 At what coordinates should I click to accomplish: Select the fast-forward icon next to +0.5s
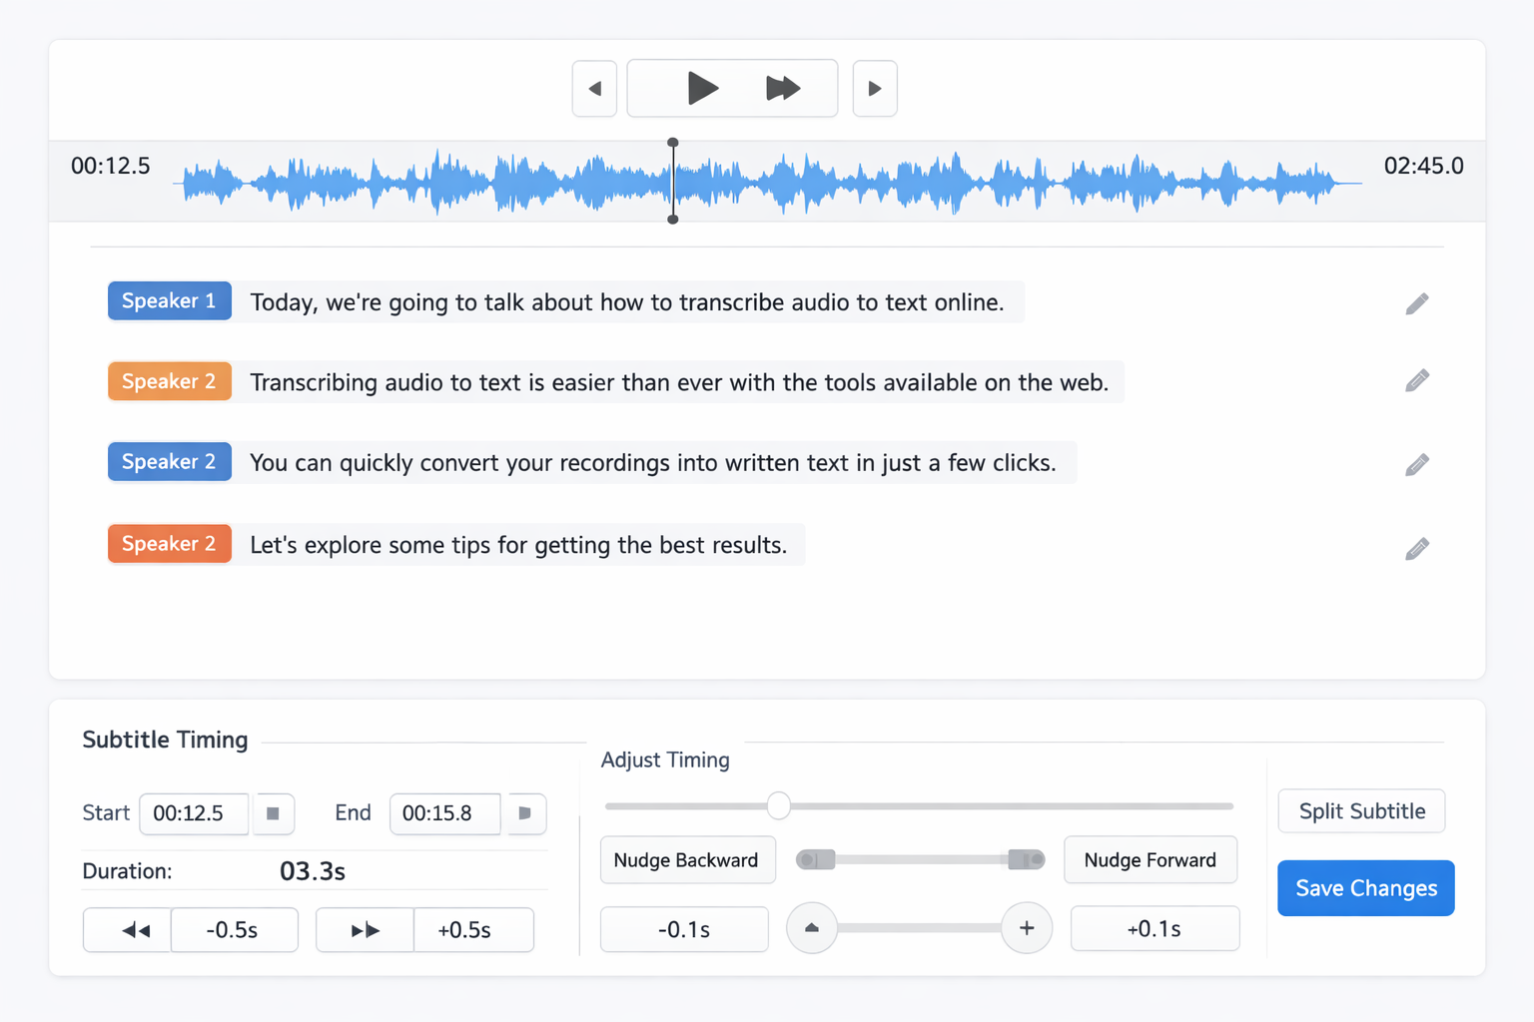pyautogui.click(x=365, y=929)
